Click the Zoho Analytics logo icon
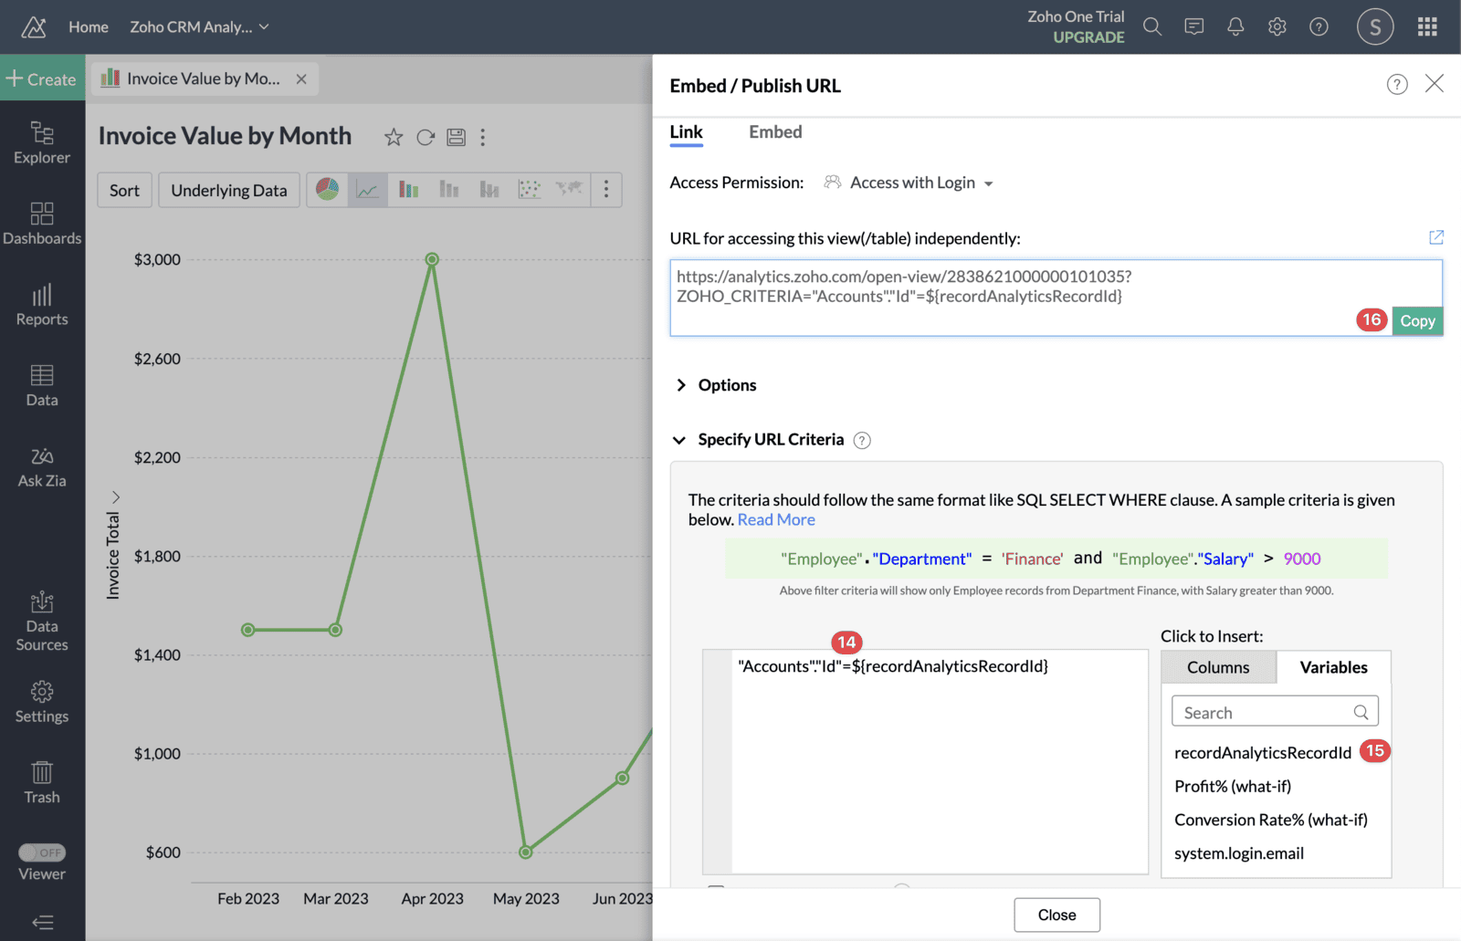 coord(34,27)
